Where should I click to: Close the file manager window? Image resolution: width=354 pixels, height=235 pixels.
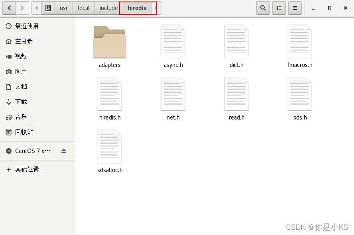point(345,8)
